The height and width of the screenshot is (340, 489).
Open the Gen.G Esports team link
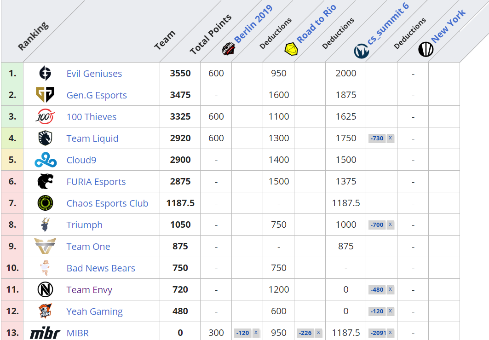97,95
